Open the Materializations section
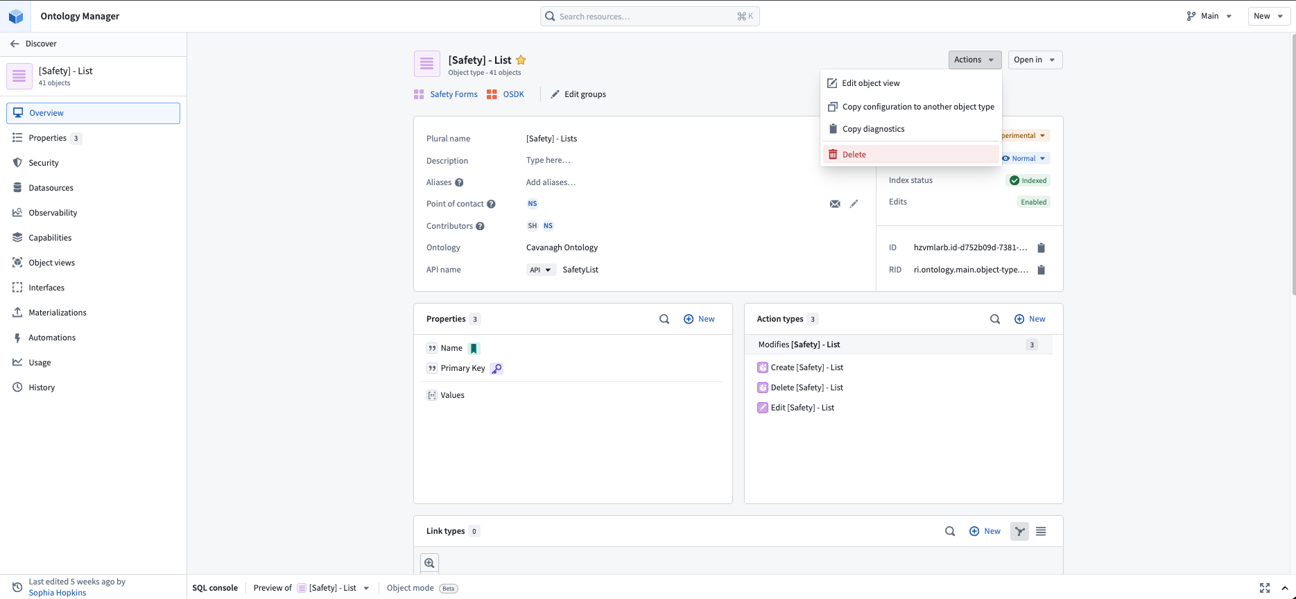Viewport: 1296px width, 599px height. [x=93, y=313]
